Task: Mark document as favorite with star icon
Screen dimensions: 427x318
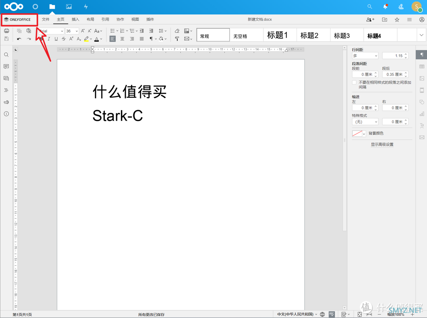Action: 397,20
